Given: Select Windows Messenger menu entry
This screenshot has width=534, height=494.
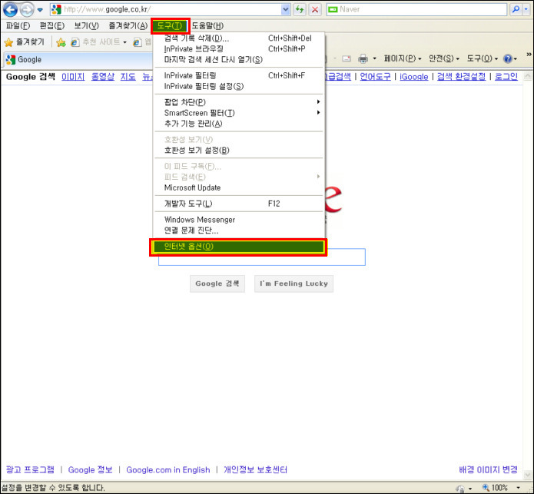Looking at the screenshot, I should coord(238,220).
